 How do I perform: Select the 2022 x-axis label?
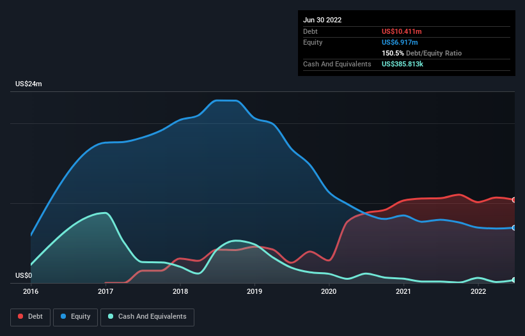[x=478, y=291]
